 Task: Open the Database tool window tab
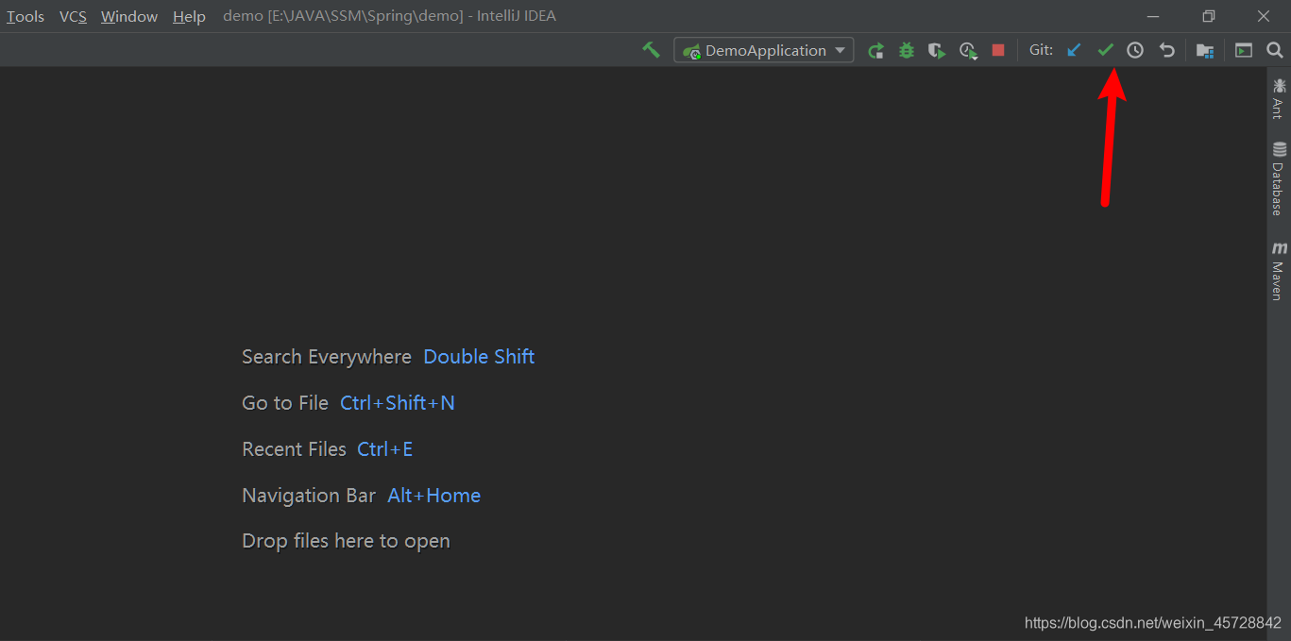click(1279, 179)
